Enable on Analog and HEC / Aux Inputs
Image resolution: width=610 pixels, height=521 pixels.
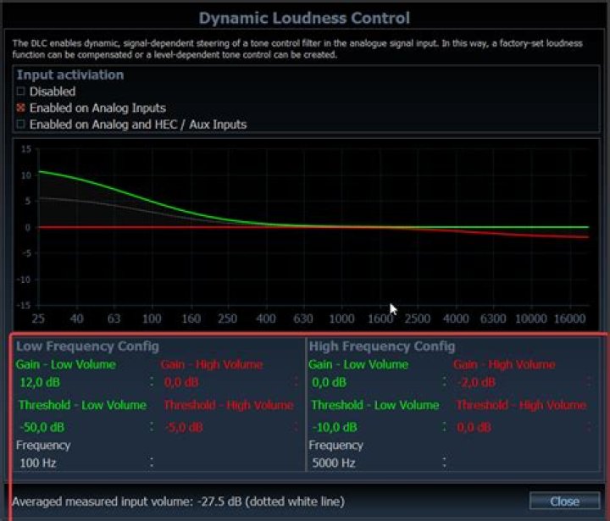21,125
